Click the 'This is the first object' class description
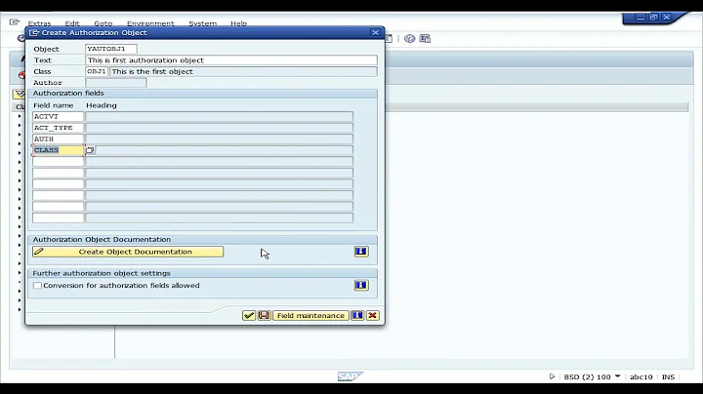 (243, 71)
